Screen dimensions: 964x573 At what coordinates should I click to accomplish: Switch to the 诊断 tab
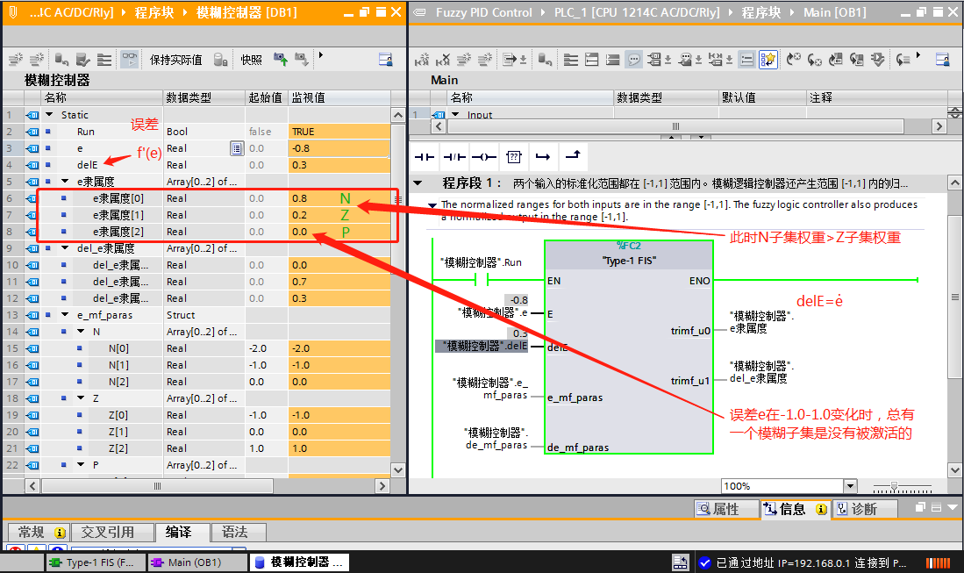865,509
